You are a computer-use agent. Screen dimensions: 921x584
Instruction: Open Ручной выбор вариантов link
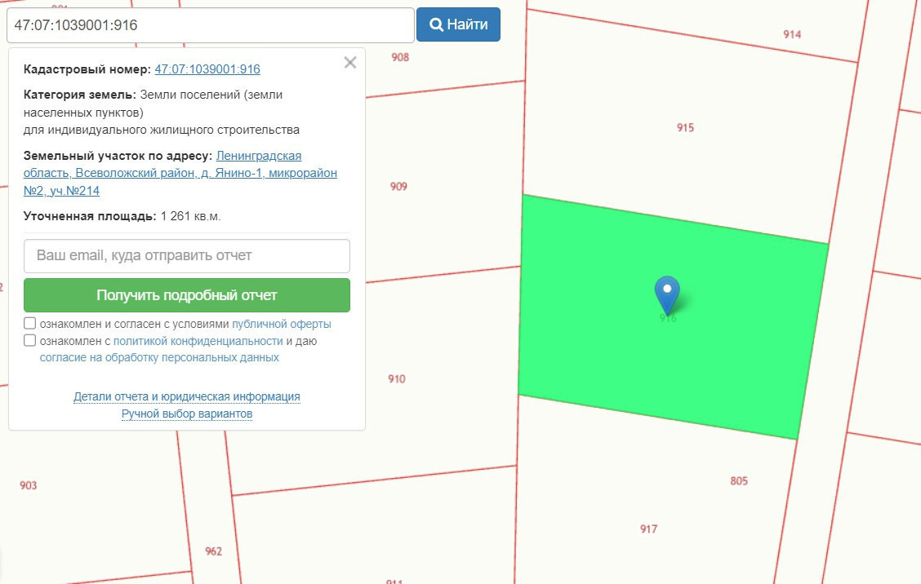[187, 414]
